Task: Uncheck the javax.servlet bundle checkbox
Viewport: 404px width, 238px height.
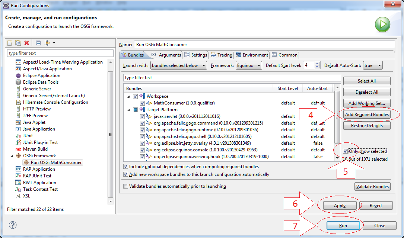Action: tap(142, 116)
